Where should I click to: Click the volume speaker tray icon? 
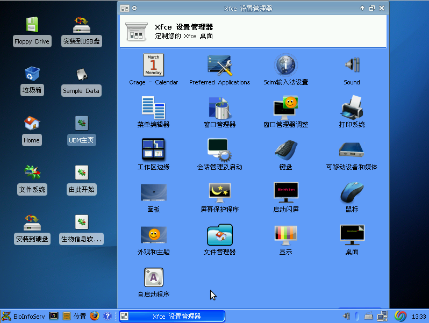click(x=346, y=316)
